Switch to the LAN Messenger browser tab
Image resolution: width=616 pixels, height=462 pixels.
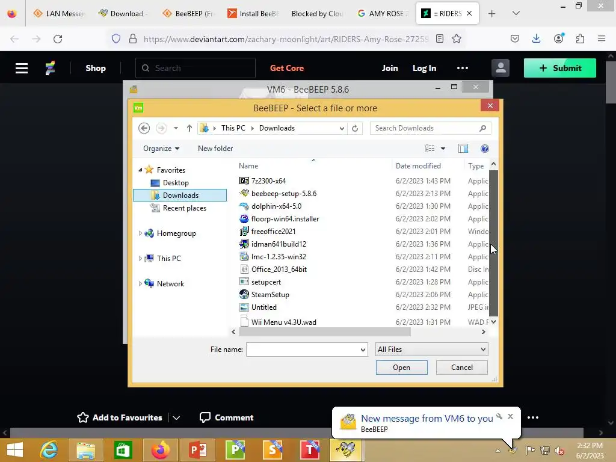coord(59,13)
